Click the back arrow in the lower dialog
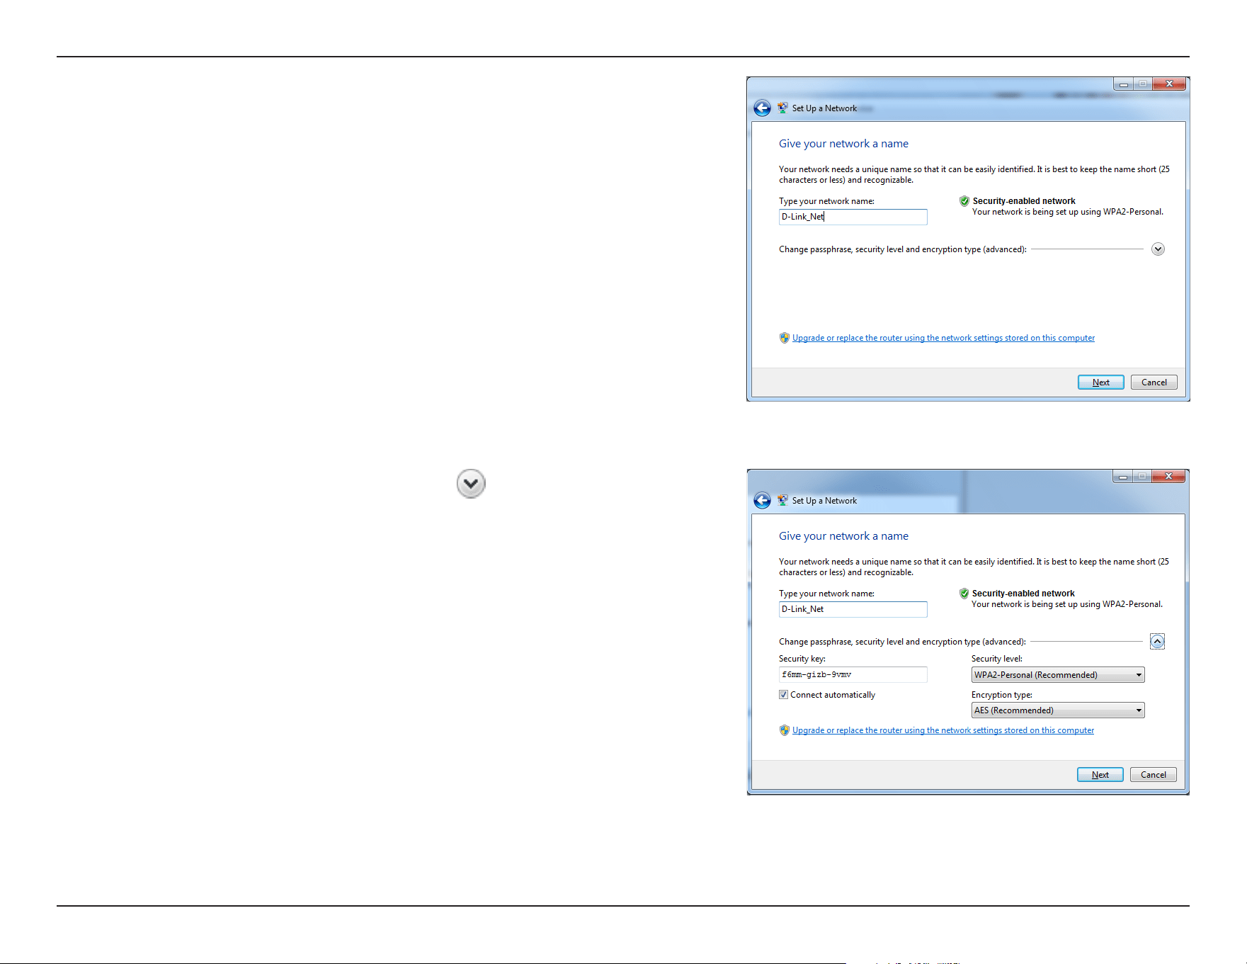Viewport: 1247px width, 964px height. (x=762, y=501)
